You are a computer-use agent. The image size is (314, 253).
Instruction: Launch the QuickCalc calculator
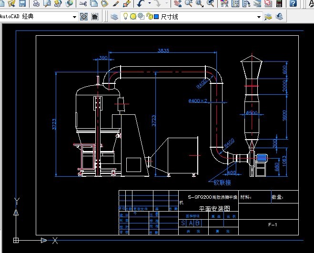coord(279,3)
